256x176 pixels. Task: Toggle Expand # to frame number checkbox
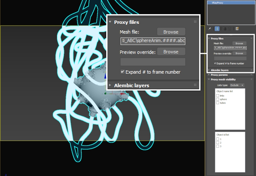215,63
